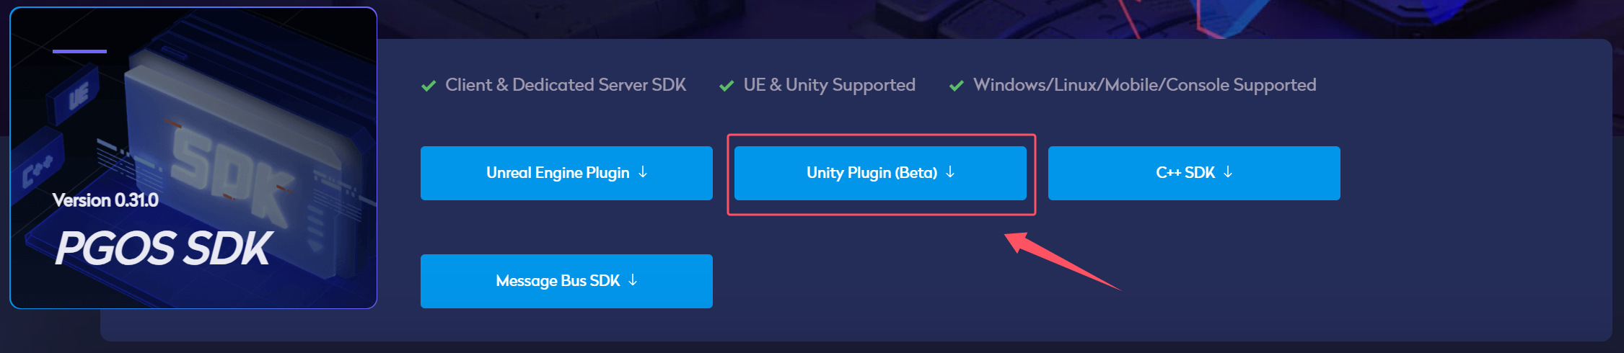Click the checkmark next to Windows/Linux/Mobile/Console Supported
Screen dimensions: 1624x353
coord(957,86)
